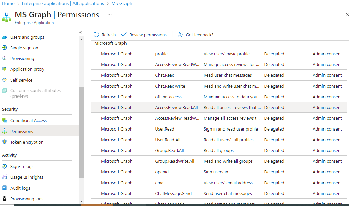Click the Usage & insights chart icon
The height and width of the screenshot is (206, 349).
click(x=4, y=177)
